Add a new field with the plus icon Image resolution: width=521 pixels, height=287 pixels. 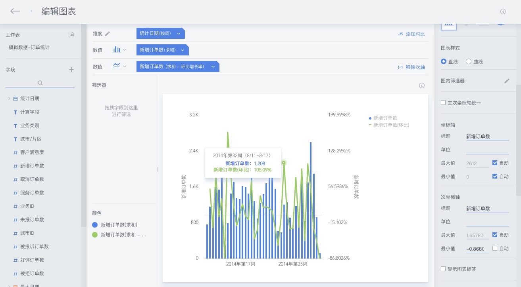coord(71,70)
